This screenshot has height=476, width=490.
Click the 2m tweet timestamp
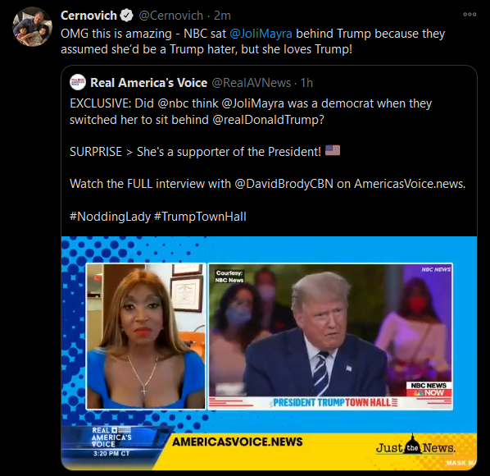click(x=222, y=16)
